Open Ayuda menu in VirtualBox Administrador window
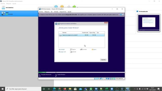Viewport: 162px width, 91px height. point(14,4)
